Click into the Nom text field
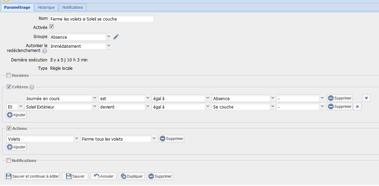The height and width of the screenshot is (186, 379). point(101,19)
